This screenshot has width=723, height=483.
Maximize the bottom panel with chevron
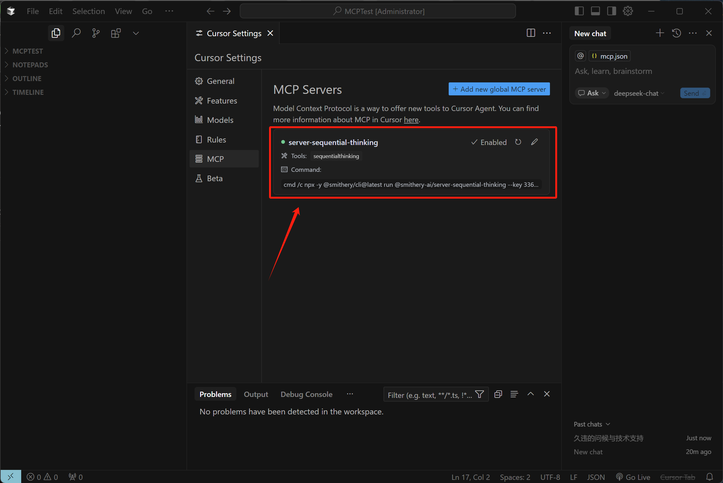point(531,394)
